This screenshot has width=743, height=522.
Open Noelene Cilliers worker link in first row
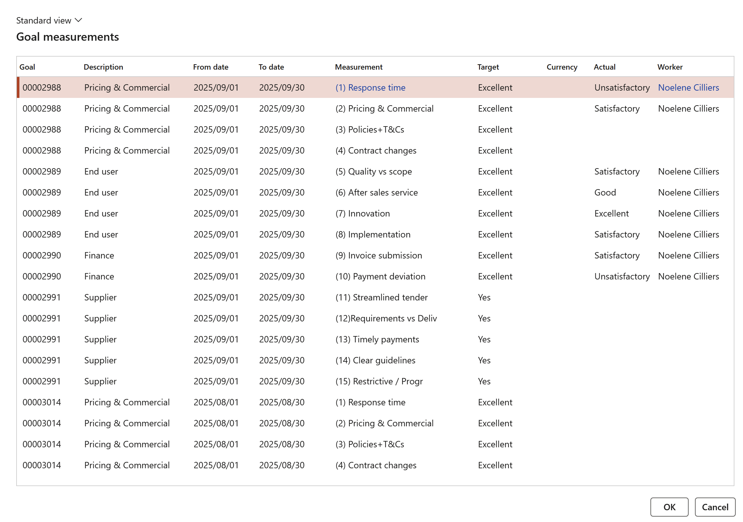(688, 88)
